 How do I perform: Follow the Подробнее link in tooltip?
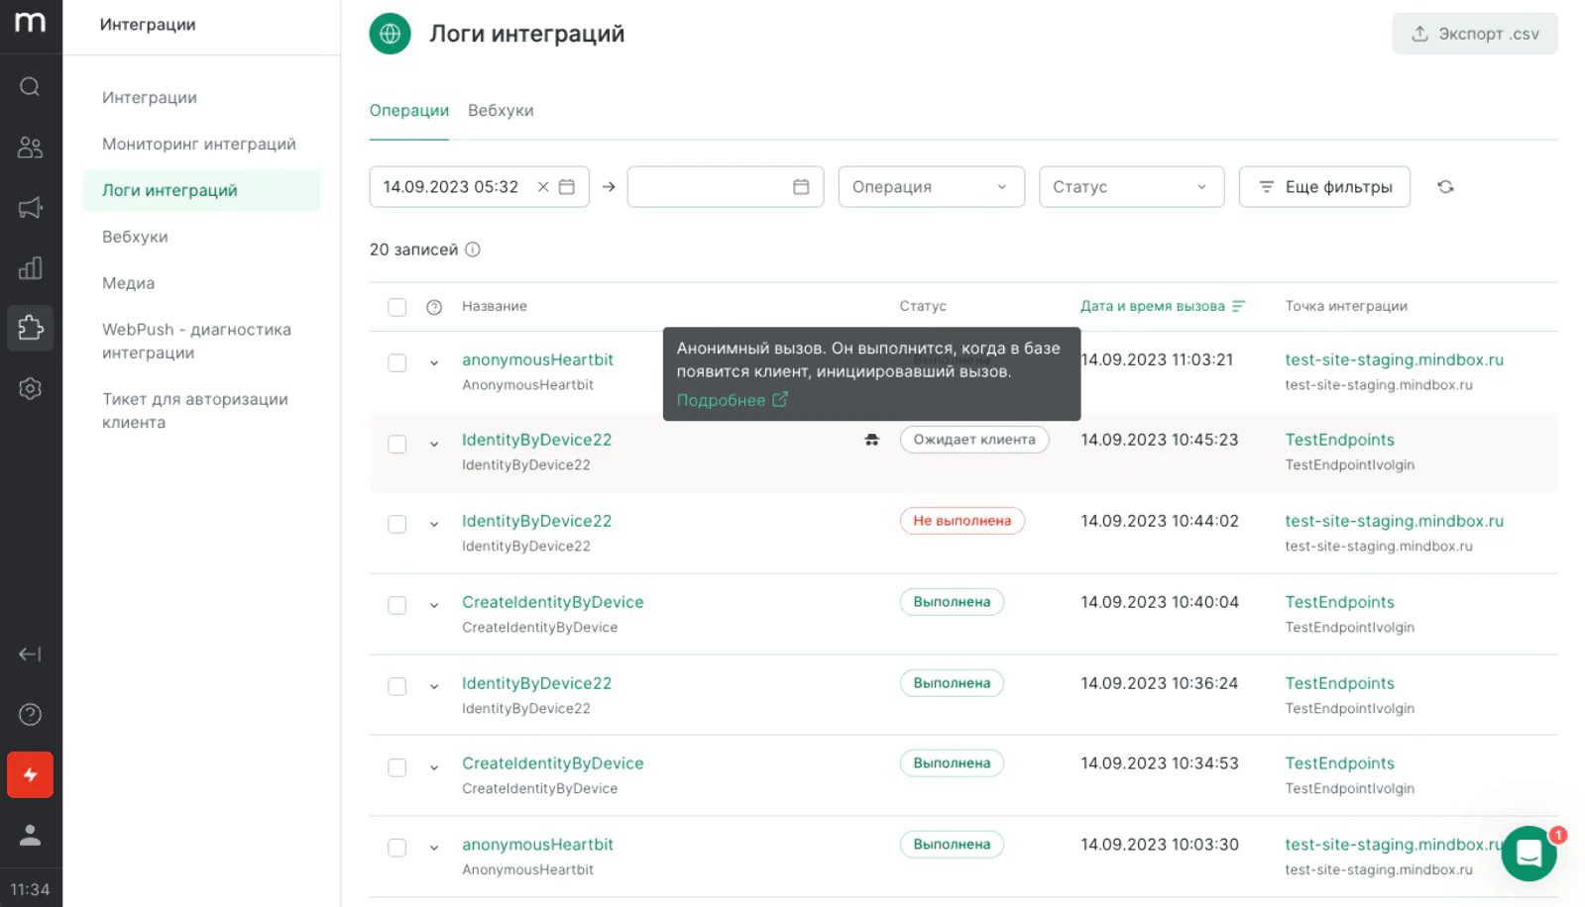pos(732,400)
